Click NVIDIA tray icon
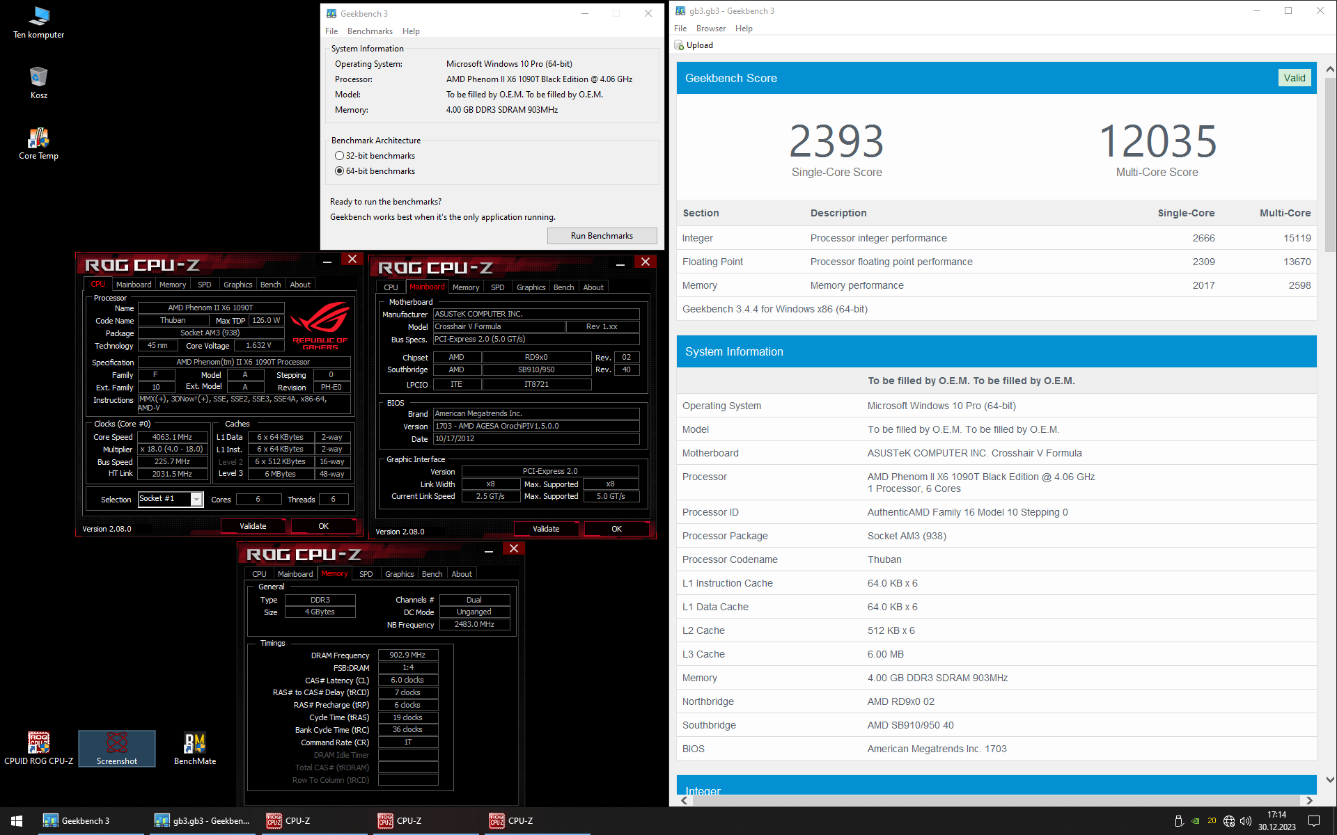This screenshot has width=1337, height=835. [1196, 821]
